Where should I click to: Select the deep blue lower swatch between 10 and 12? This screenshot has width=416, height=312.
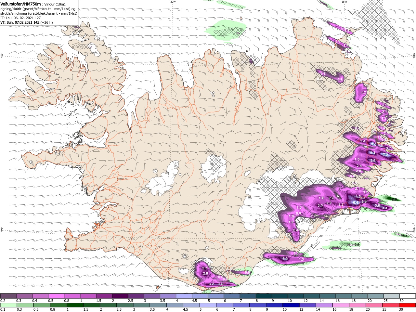pyautogui.click(x=290, y=305)
